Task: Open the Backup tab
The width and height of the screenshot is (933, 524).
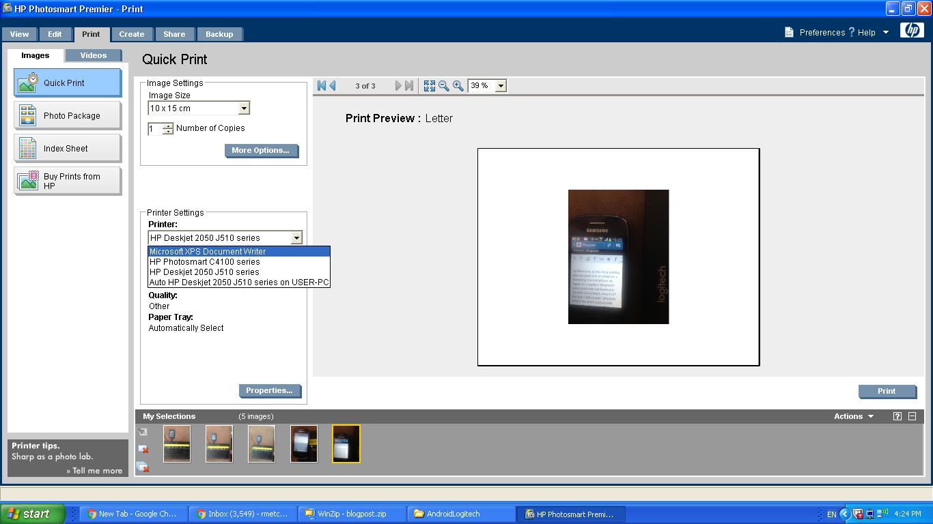Action: click(x=219, y=34)
